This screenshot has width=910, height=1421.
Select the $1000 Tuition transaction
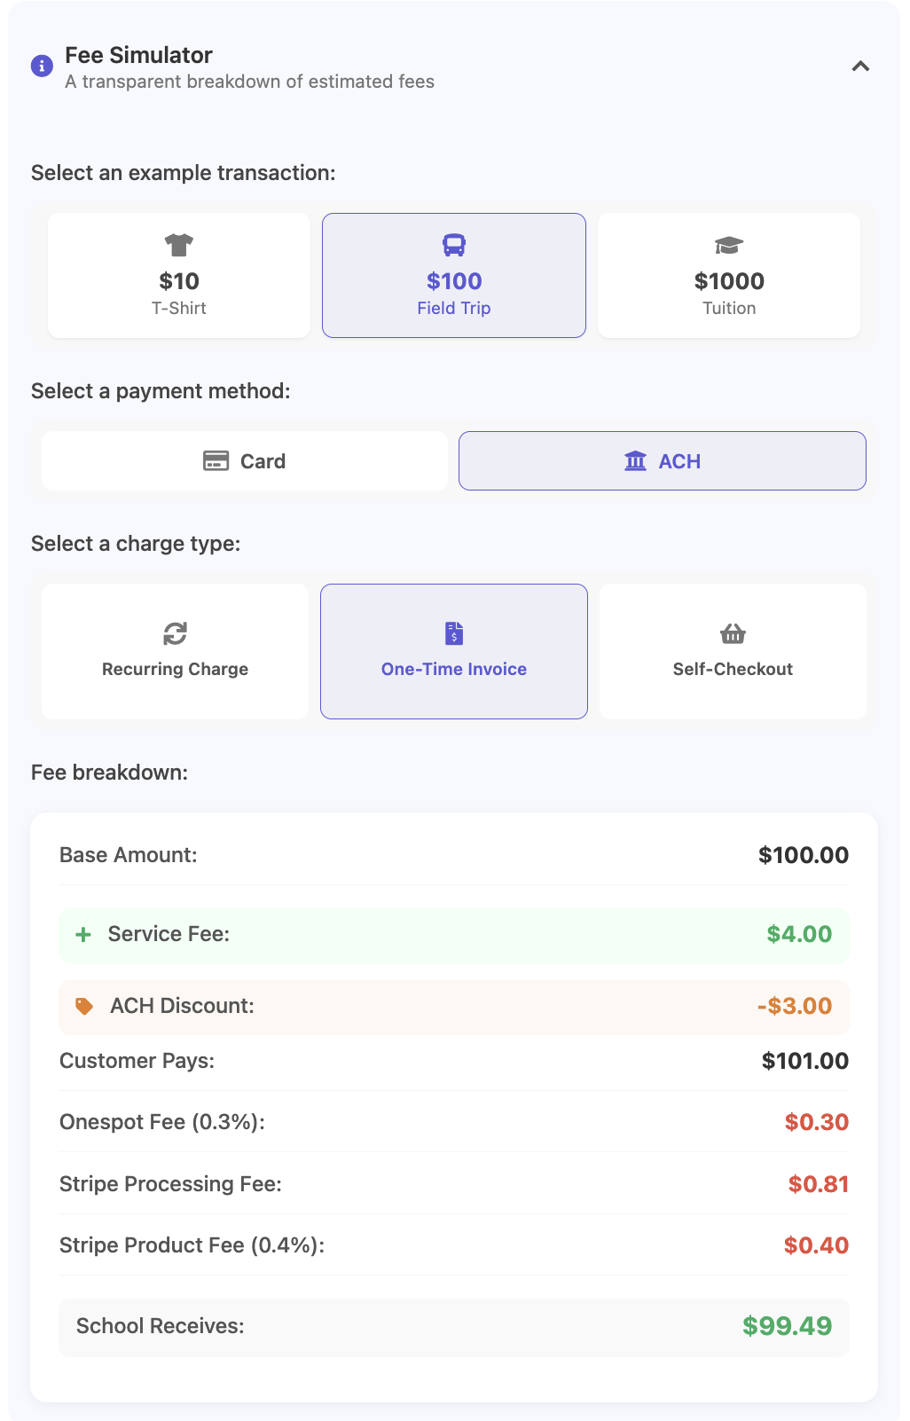coord(729,275)
